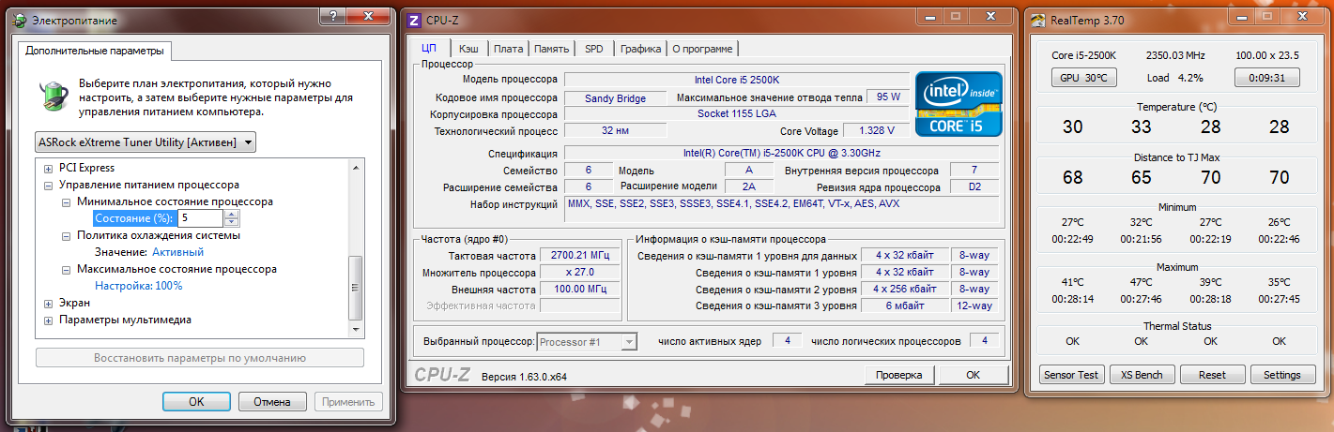Switch to the Память tab
Viewport: 1334px width, 432px height.
click(x=552, y=49)
